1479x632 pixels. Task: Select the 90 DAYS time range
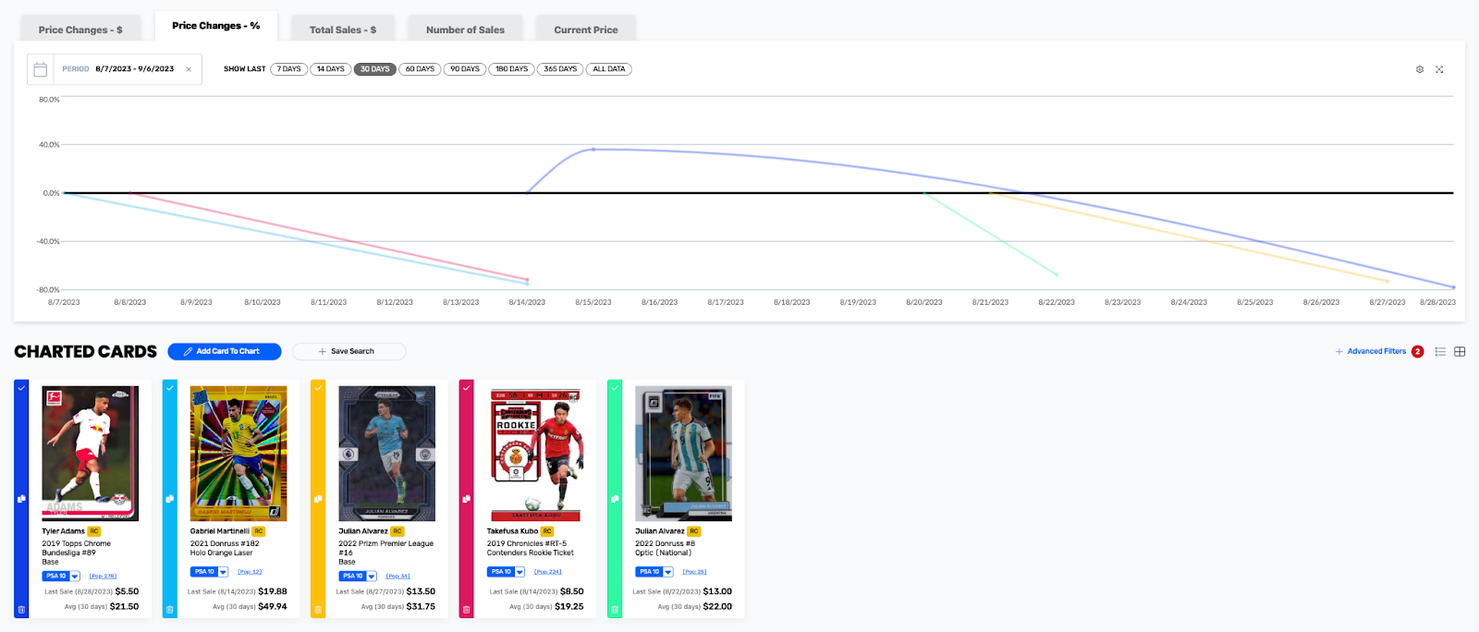pos(465,69)
